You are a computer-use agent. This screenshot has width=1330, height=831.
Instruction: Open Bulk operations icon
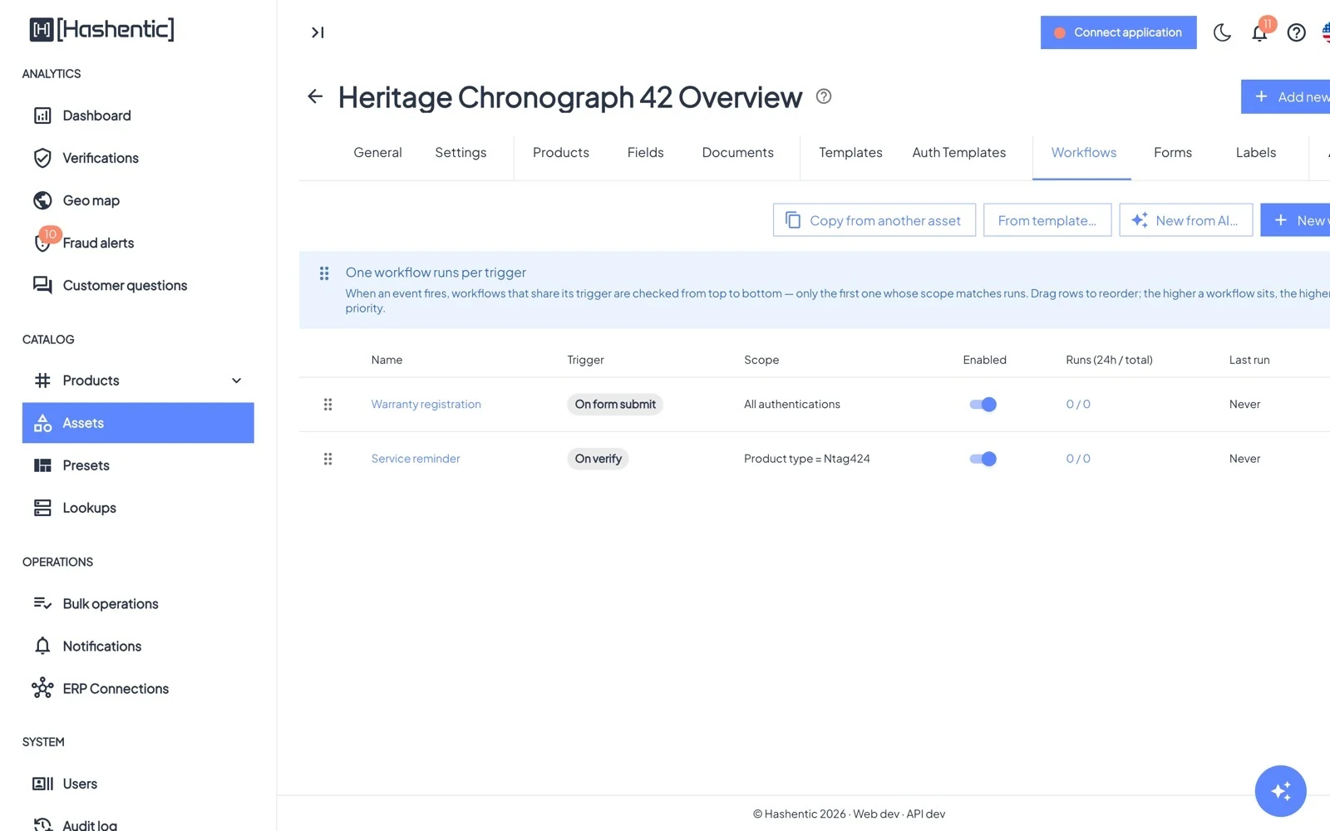coord(42,603)
